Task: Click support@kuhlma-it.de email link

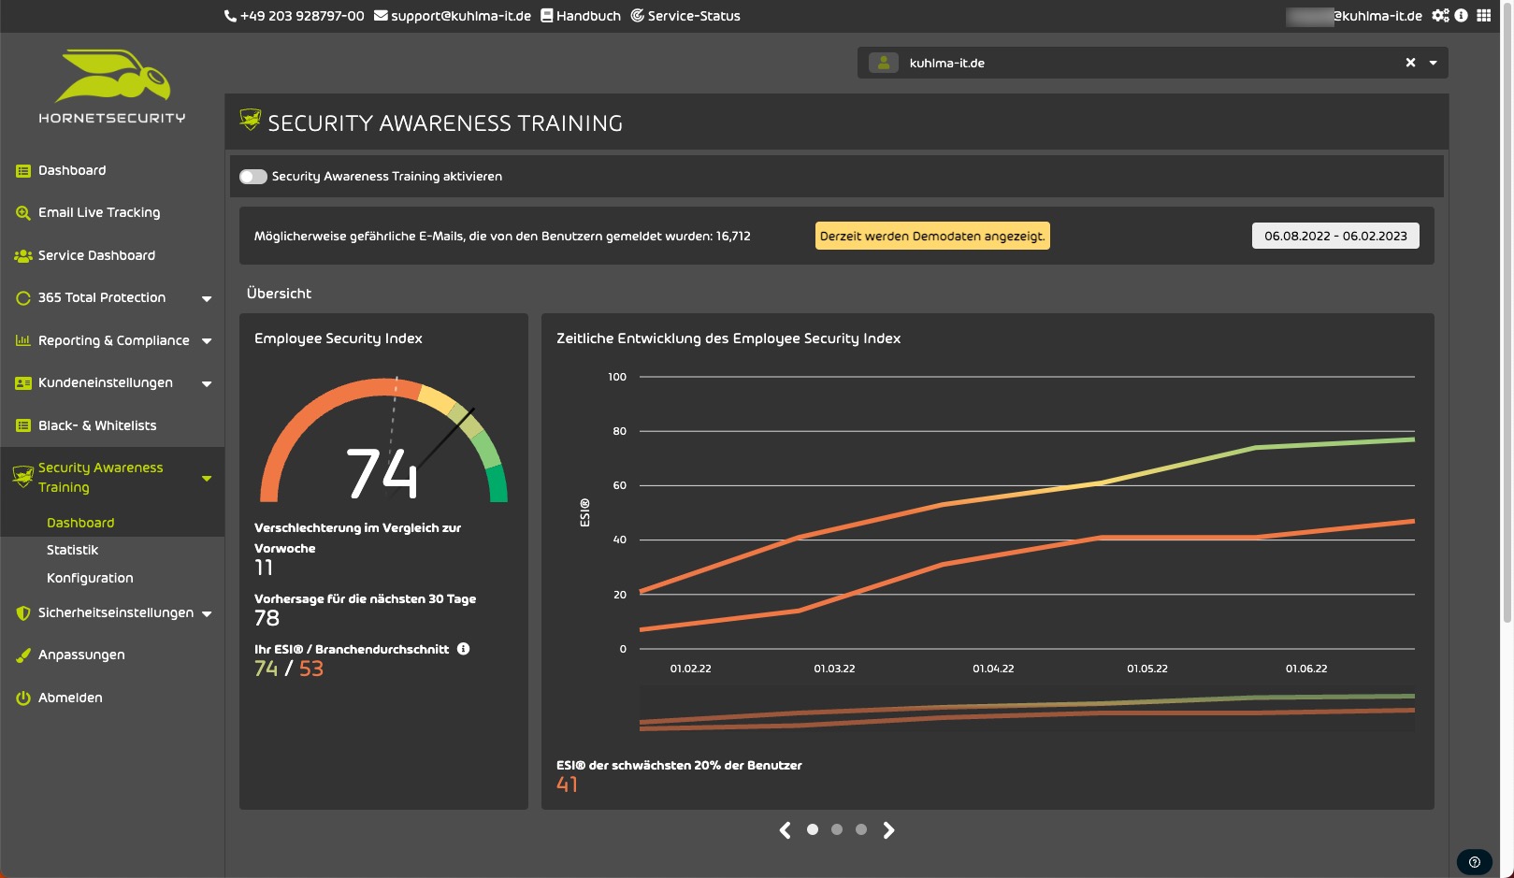Action: click(x=461, y=16)
